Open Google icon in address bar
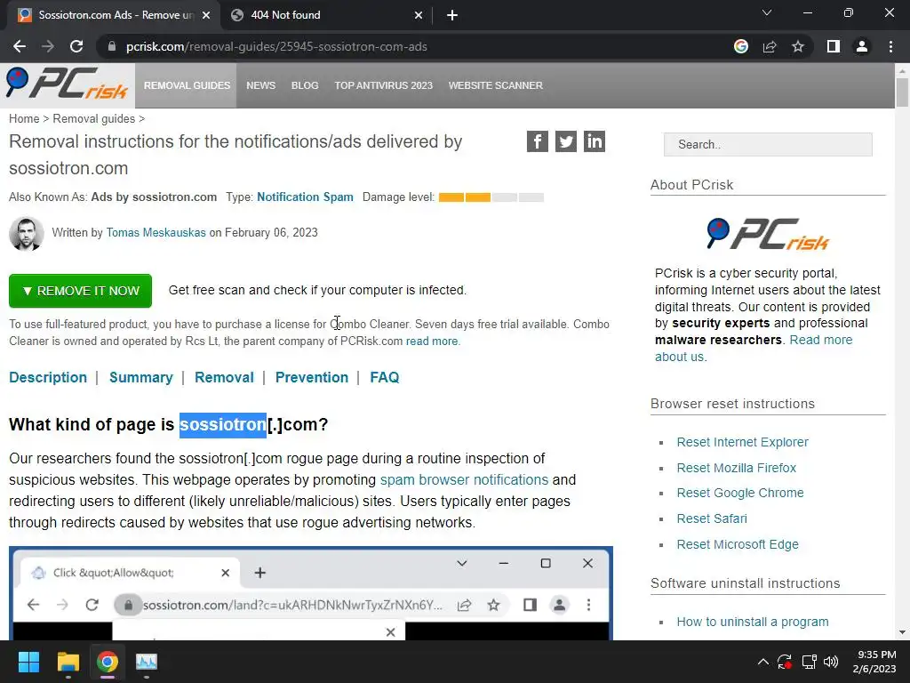910x683 pixels. tap(741, 46)
